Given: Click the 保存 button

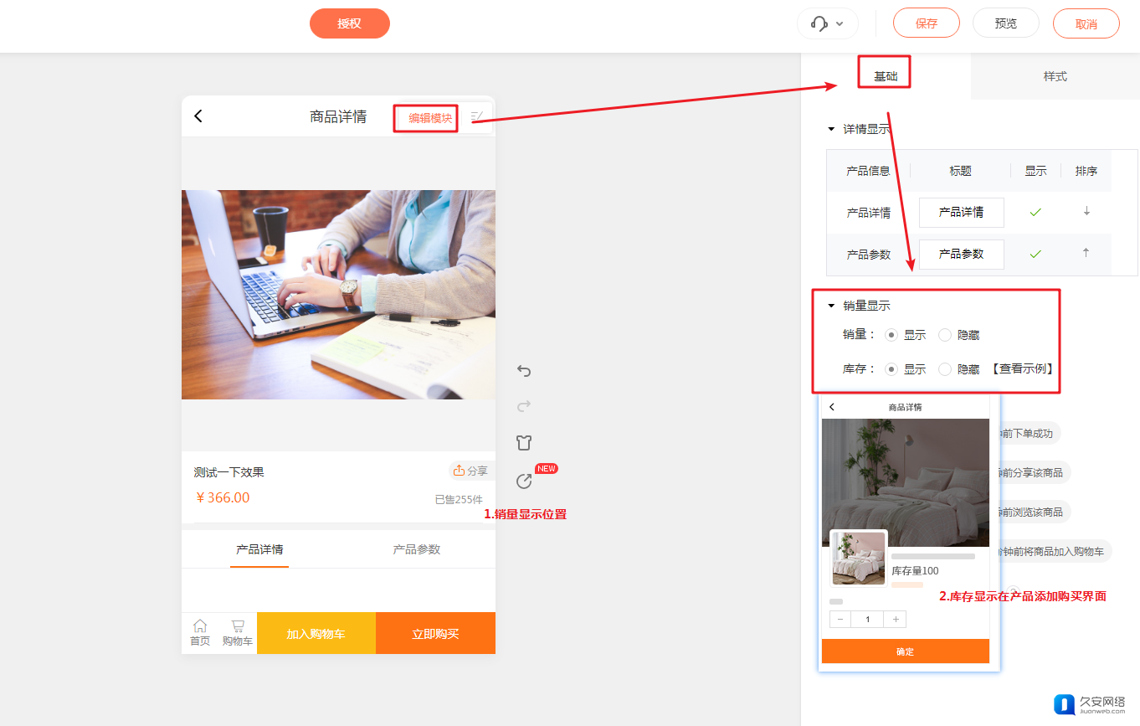Looking at the screenshot, I should 927,23.
